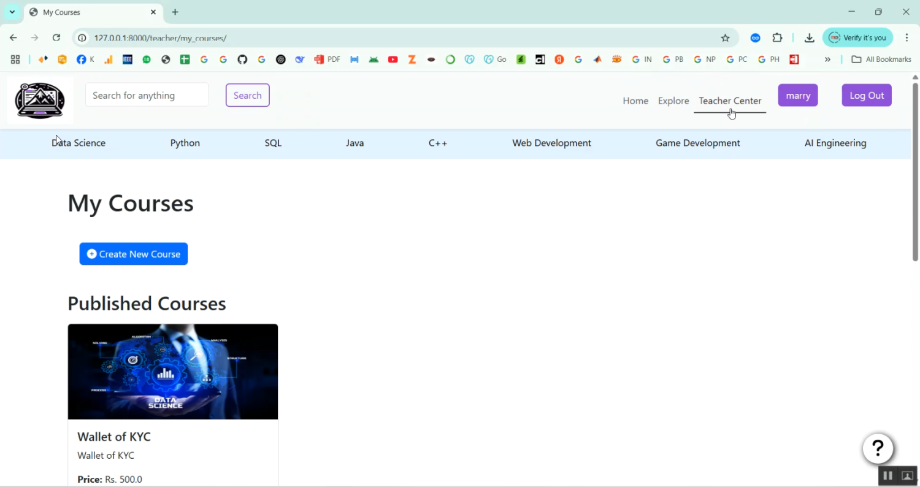Bookmark this page with the star icon

point(725,38)
